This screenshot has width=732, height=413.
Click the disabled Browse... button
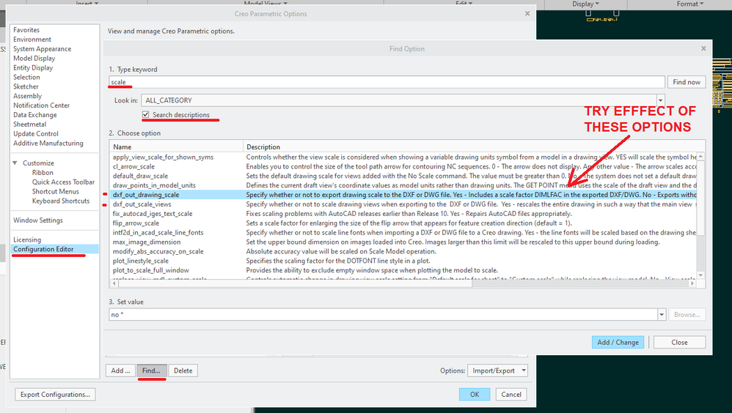point(687,315)
